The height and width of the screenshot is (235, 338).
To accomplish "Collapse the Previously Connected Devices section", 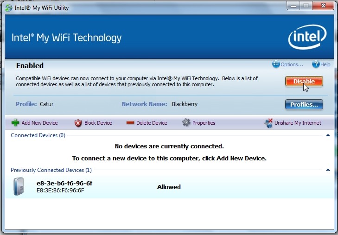I will pos(328,170).
